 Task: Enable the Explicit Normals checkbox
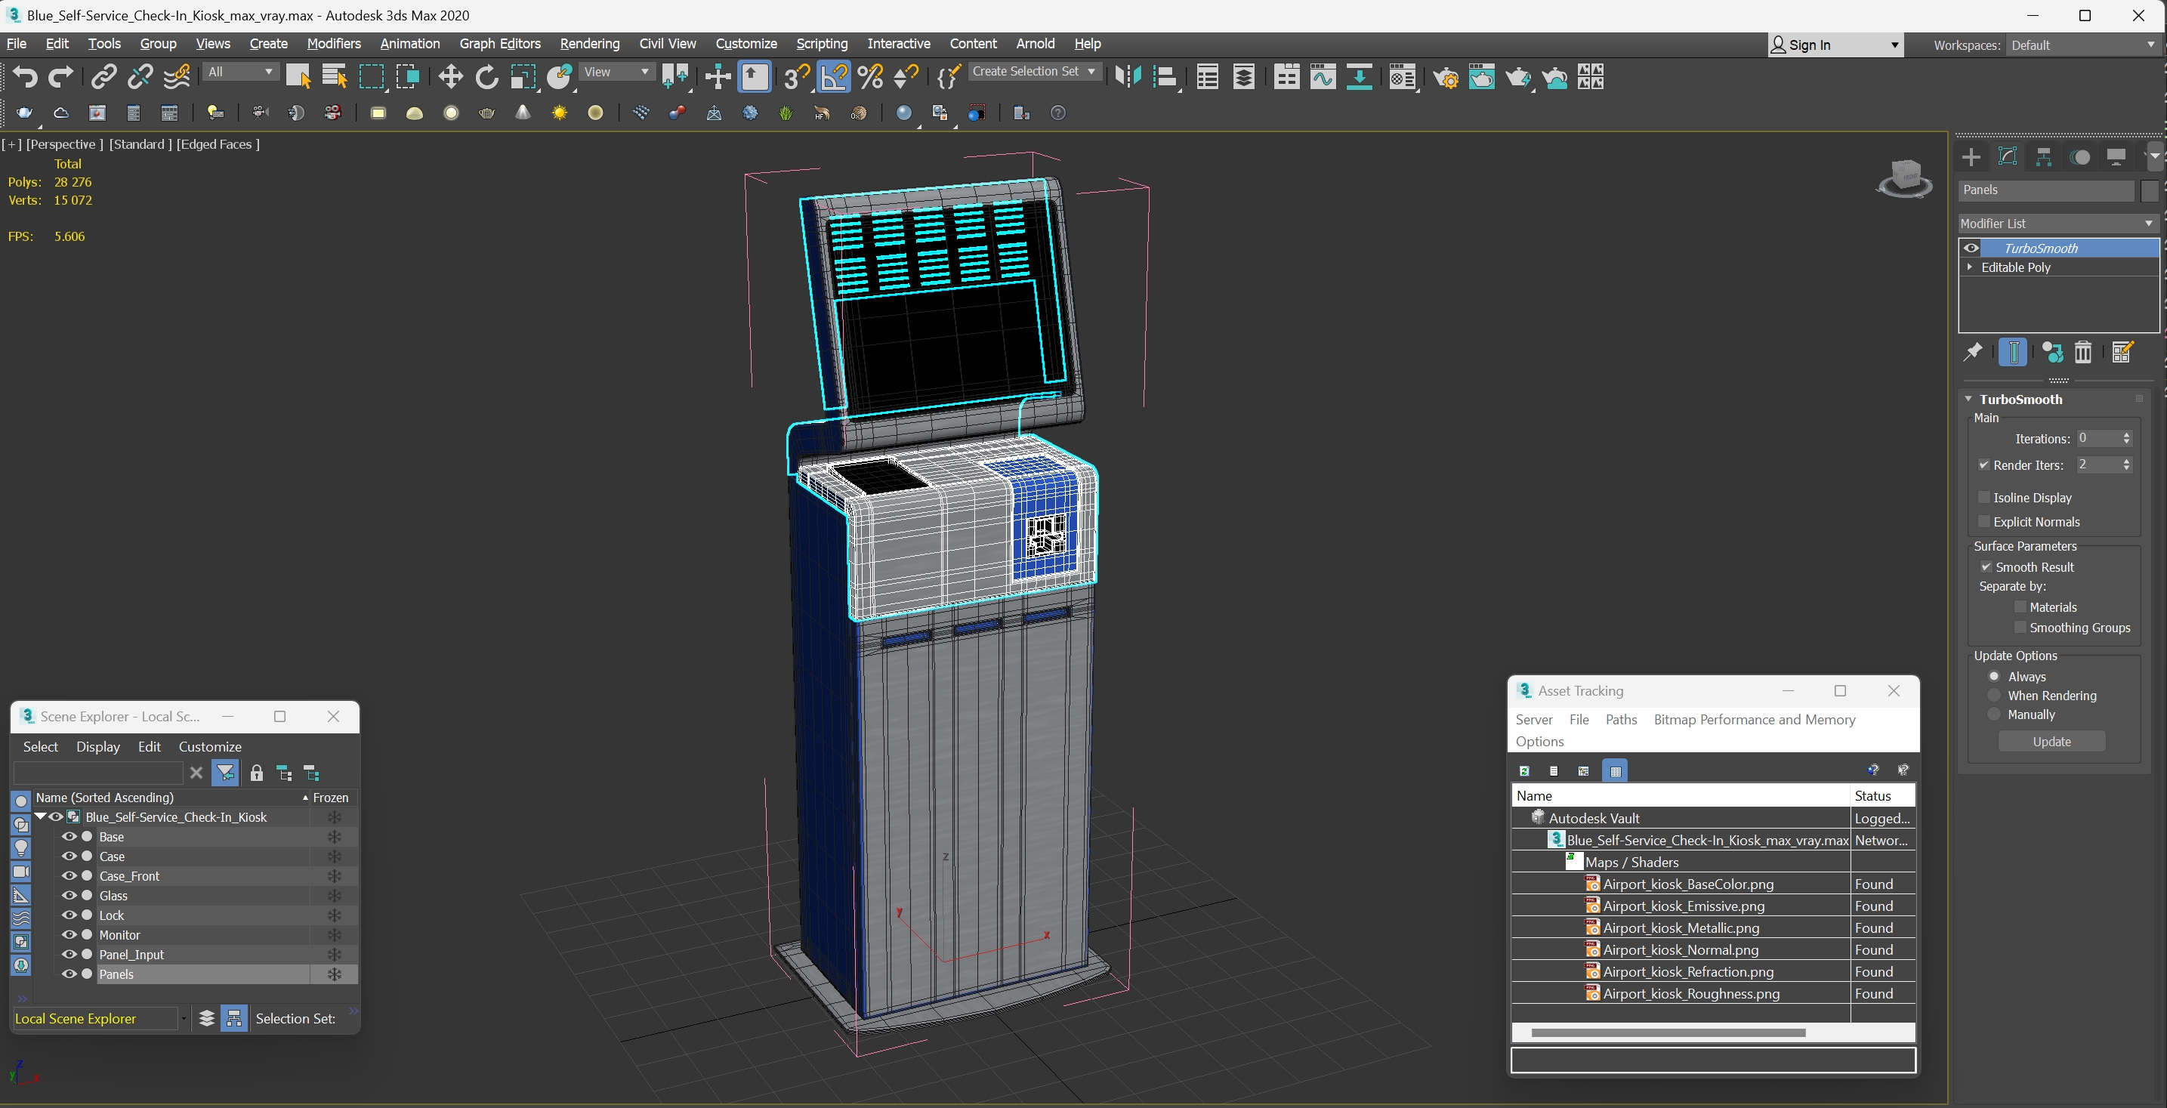click(1983, 522)
